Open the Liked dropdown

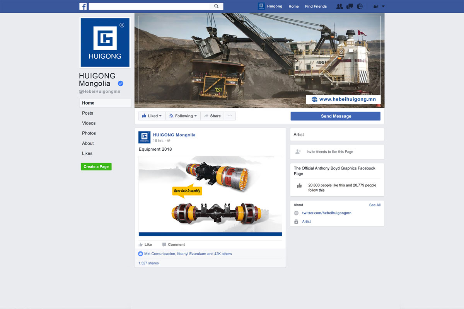point(152,116)
